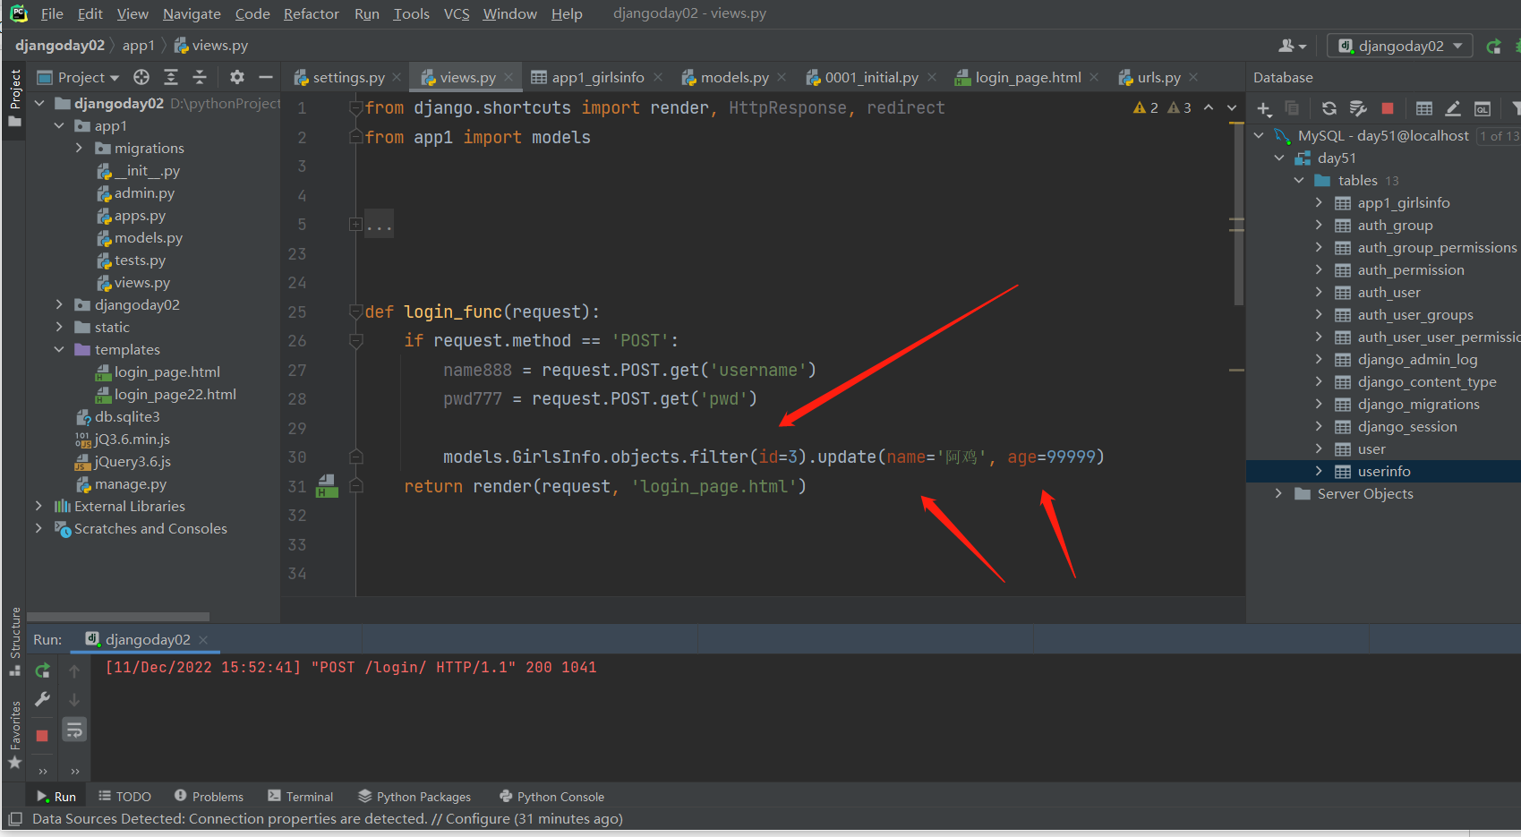Open the Terminal tool window
The width and height of the screenshot is (1521, 837).
pyautogui.click(x=300, y=797)
